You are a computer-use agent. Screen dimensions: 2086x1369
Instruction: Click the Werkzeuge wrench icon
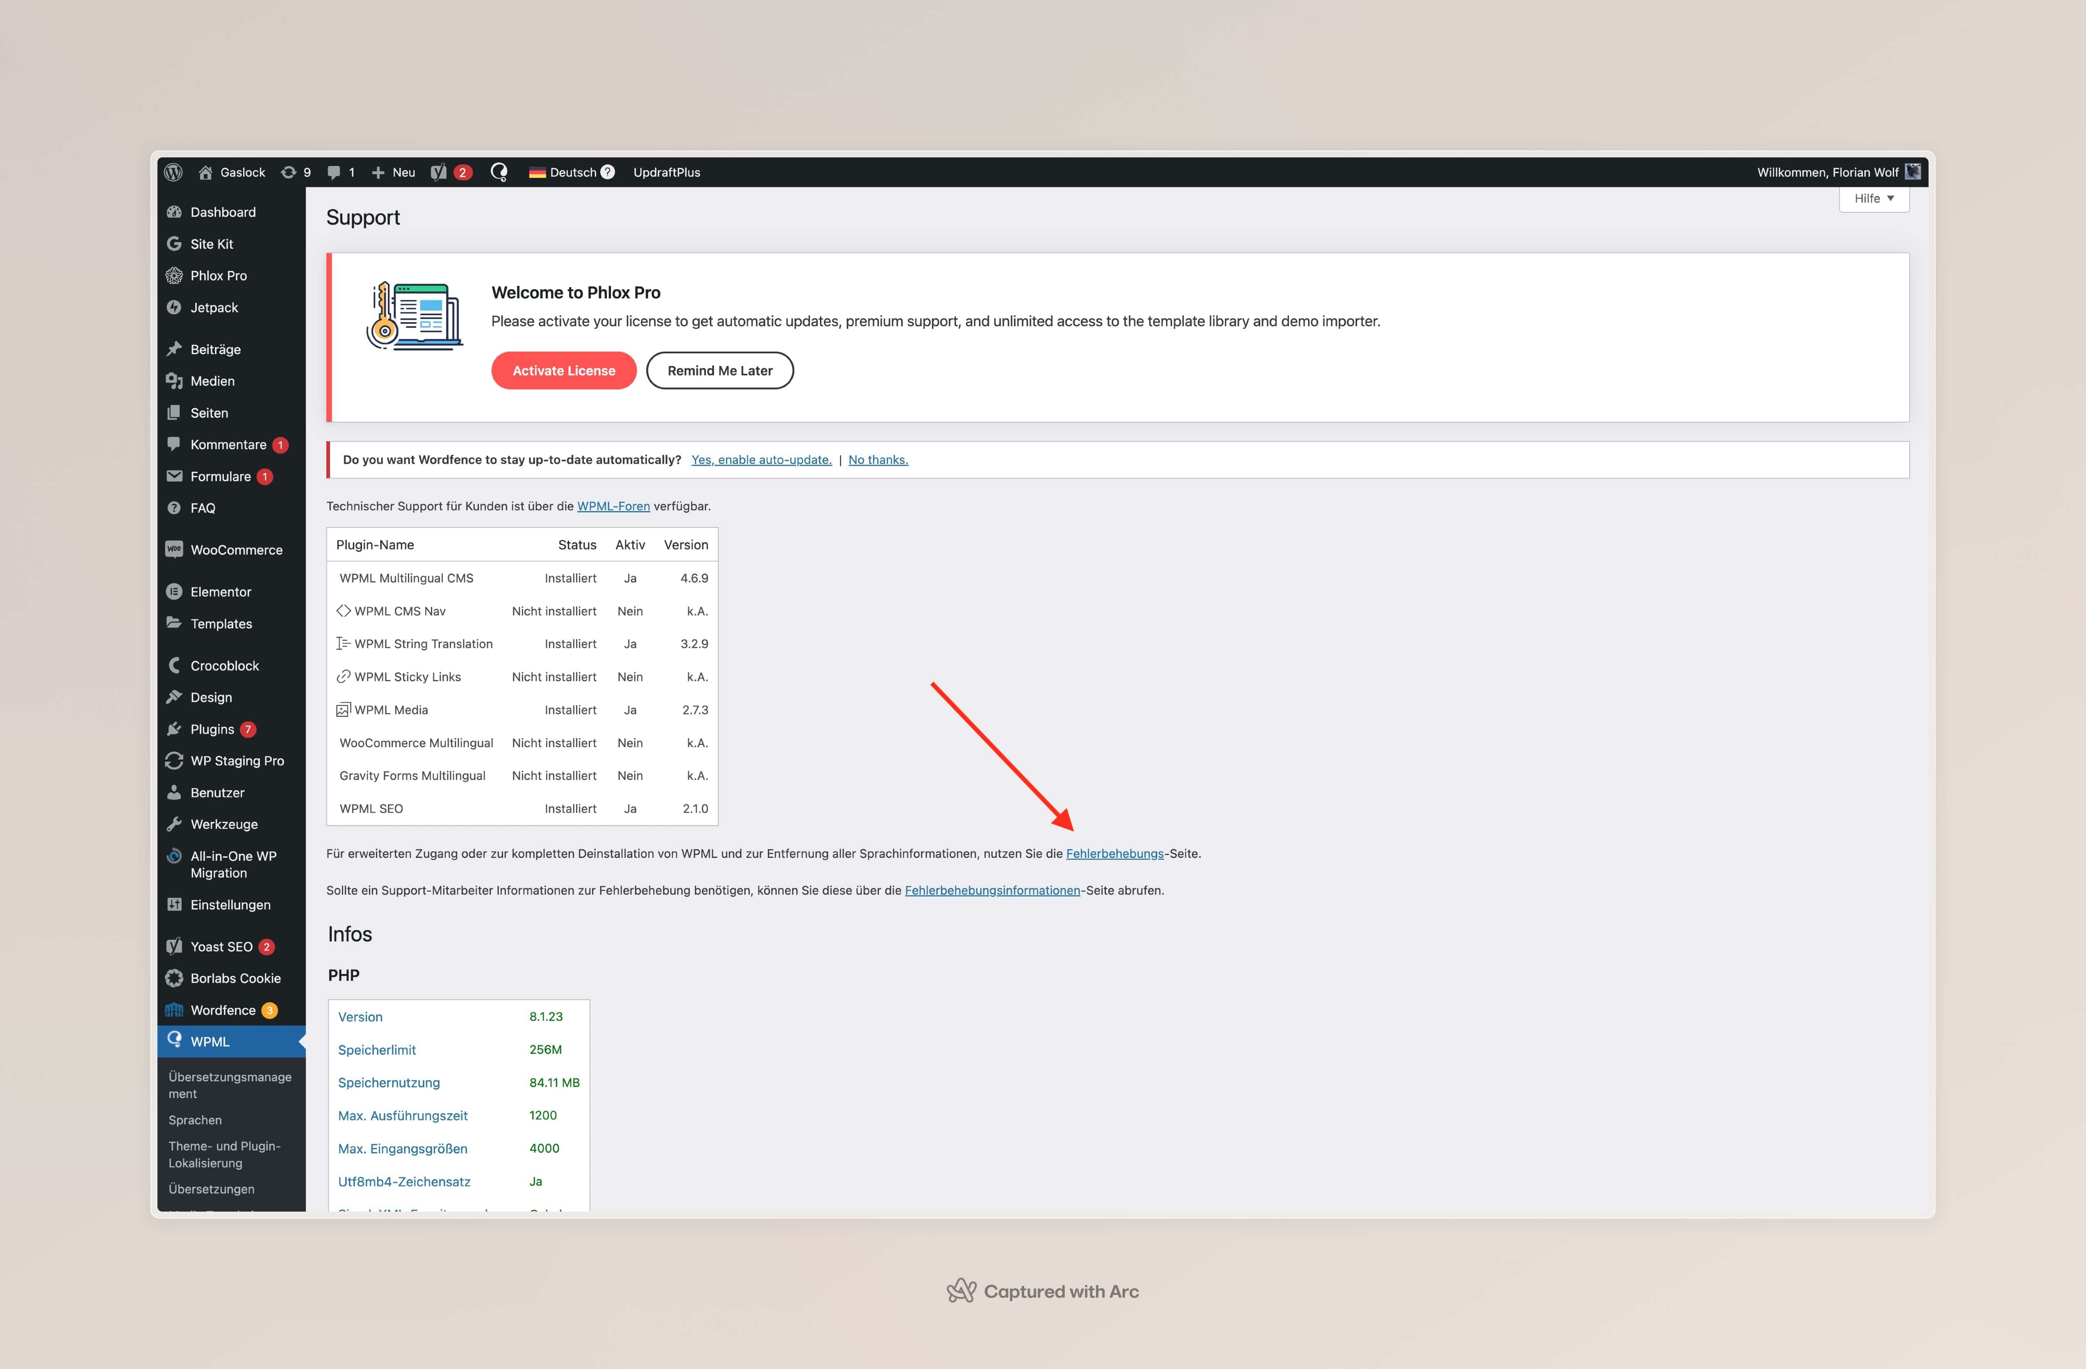174,824
